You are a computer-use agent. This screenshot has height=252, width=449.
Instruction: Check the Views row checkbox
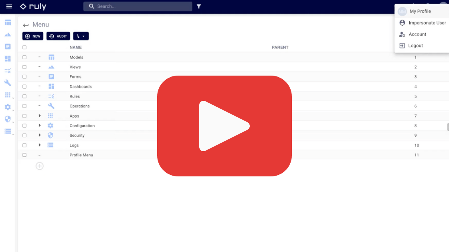pos(24,67)
